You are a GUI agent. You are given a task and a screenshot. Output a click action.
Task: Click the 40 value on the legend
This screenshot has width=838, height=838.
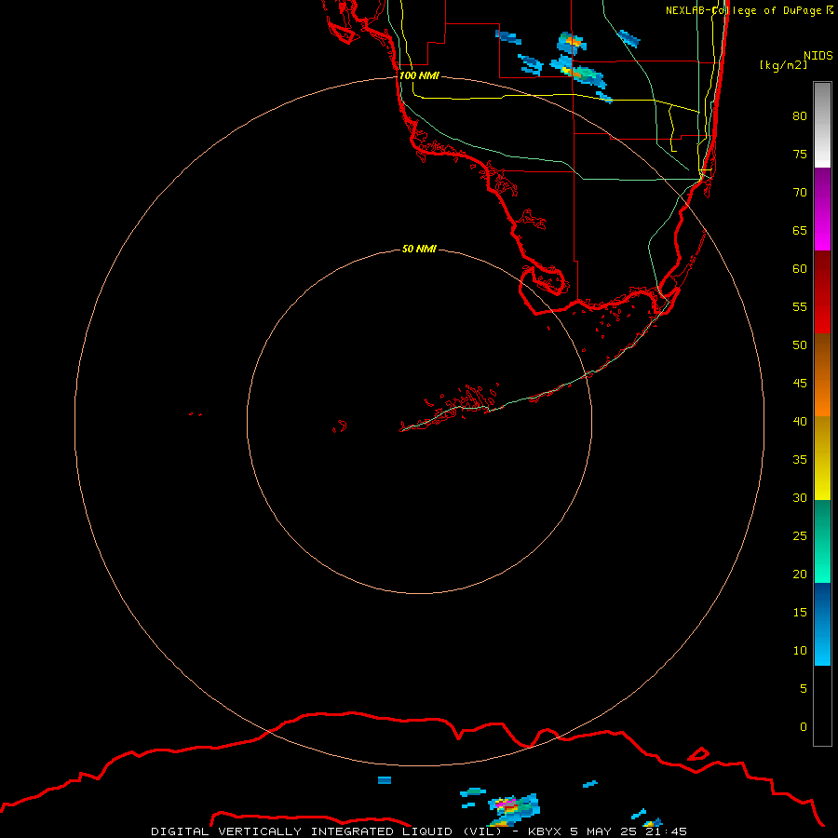click(800, 421)
